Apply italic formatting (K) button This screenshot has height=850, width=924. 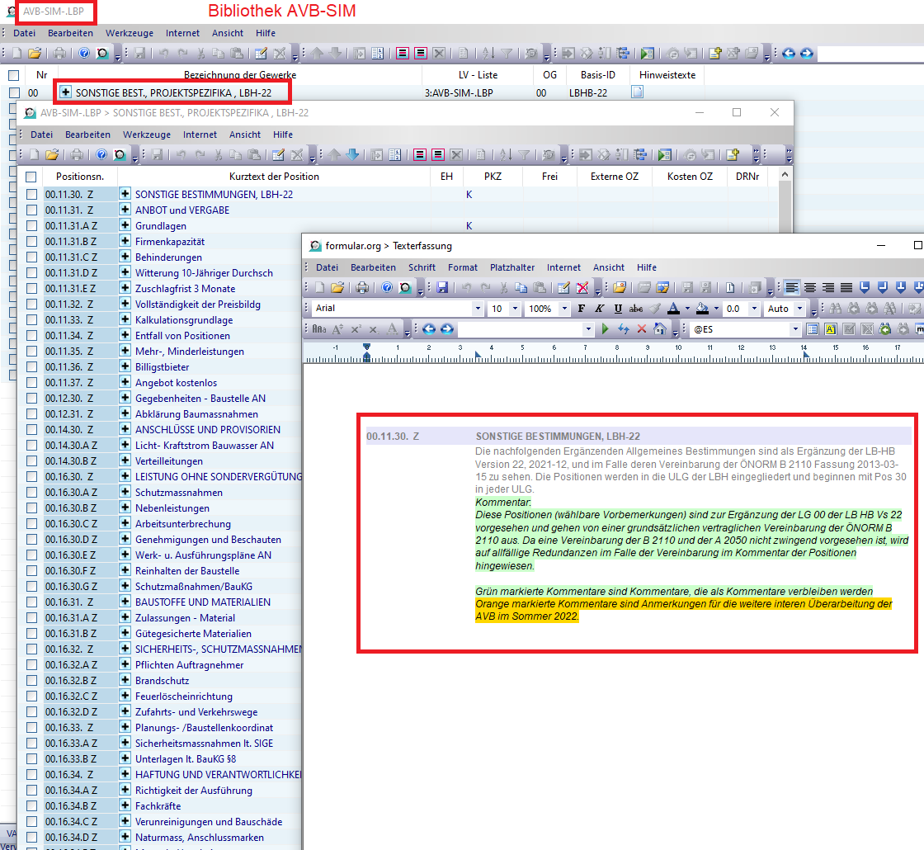click(599, 309)
